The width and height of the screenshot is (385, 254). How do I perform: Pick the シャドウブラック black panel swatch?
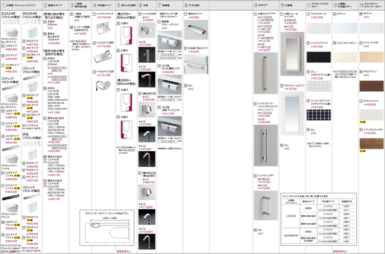tap(319, 57)
